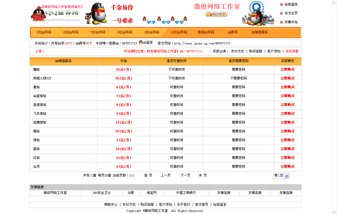
Task: Click the 给我留言 link at top
Action: point(291,4)
